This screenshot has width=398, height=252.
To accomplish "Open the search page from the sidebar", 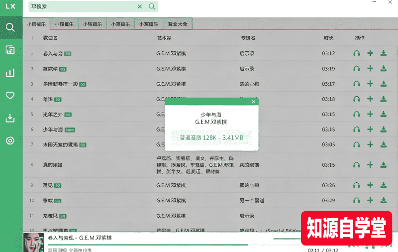I will coord(10,27).
